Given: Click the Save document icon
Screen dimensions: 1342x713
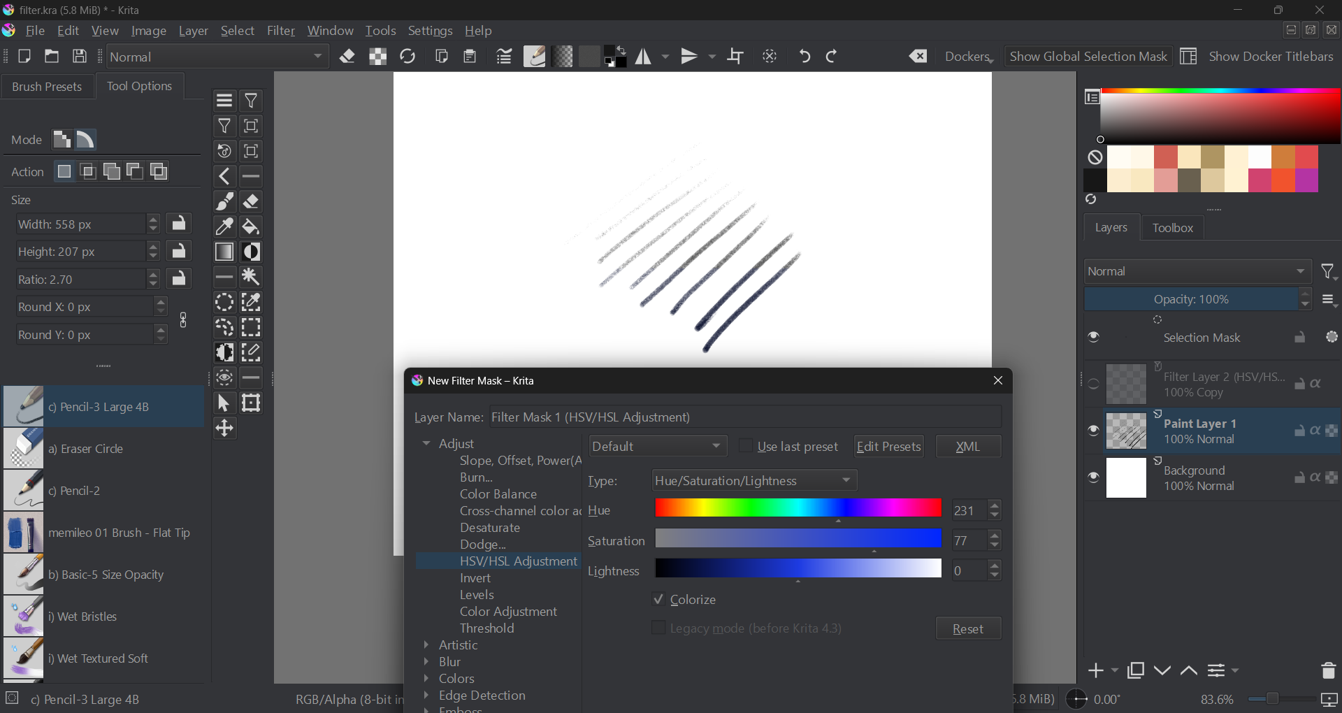Looking at the screenshot, I should [80, 57].
